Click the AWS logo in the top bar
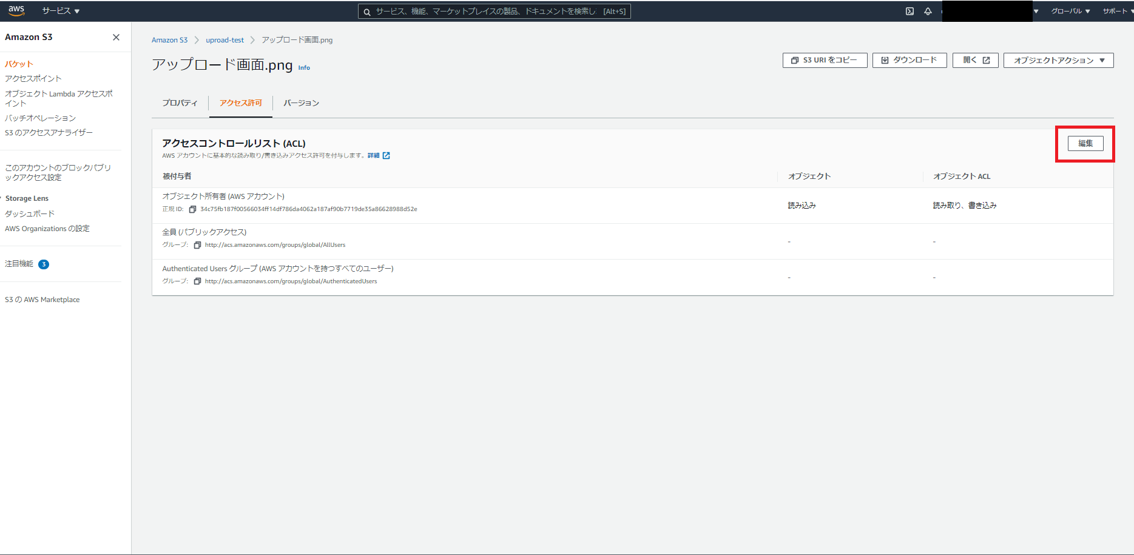 (x=16, y=10)
